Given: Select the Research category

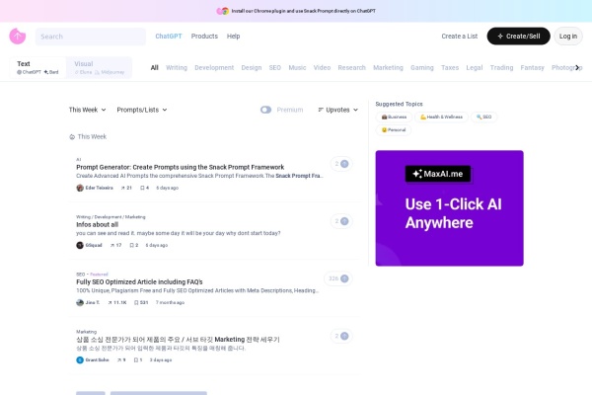Looking at the screenshot, I should click(x=351, y=68).
